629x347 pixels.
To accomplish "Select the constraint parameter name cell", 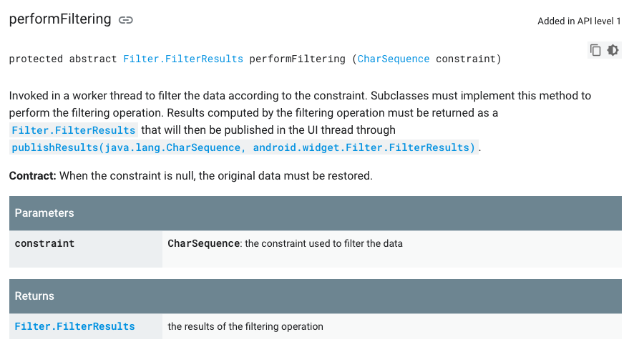I will pos(86,249).
